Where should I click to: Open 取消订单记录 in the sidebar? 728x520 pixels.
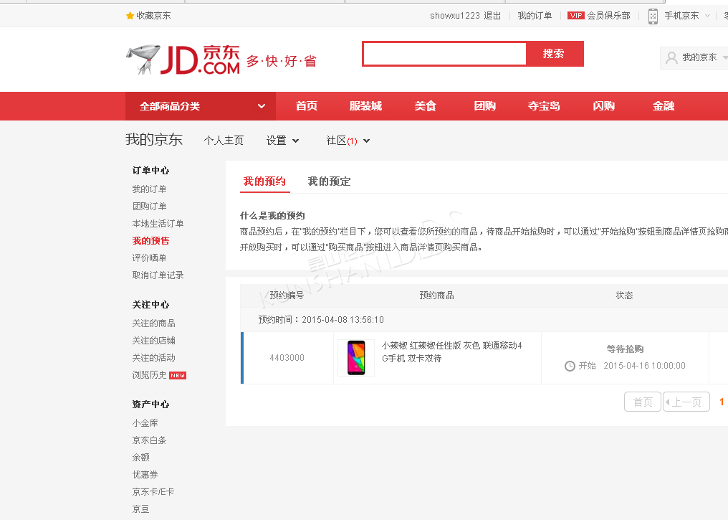pos(158,275)
